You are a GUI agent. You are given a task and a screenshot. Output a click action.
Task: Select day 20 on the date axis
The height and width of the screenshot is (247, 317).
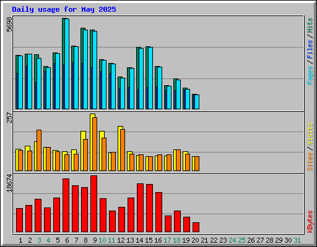point(195,240)
